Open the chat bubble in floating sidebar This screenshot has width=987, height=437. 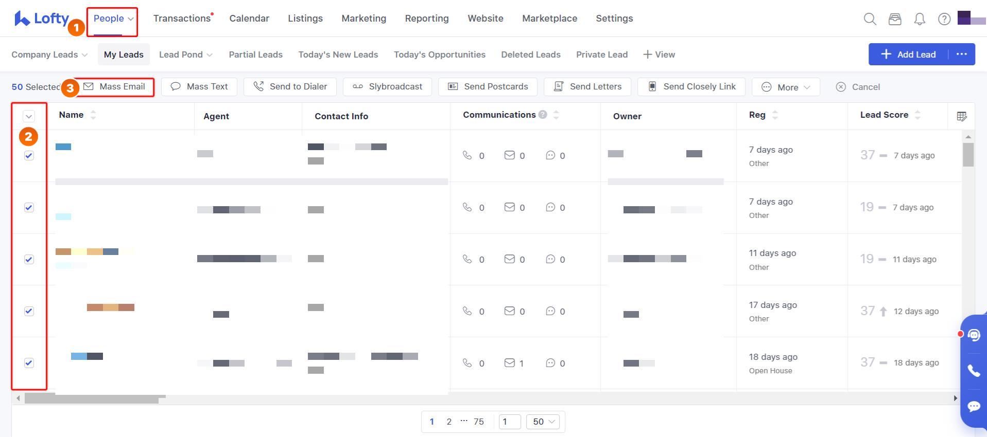[974, 406]
